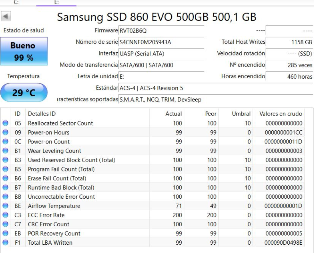Click the Total Host Writes value 1158 GB
Image resolution: width=314 pixels, height=253 pixels.
click(x=289, y=42)
